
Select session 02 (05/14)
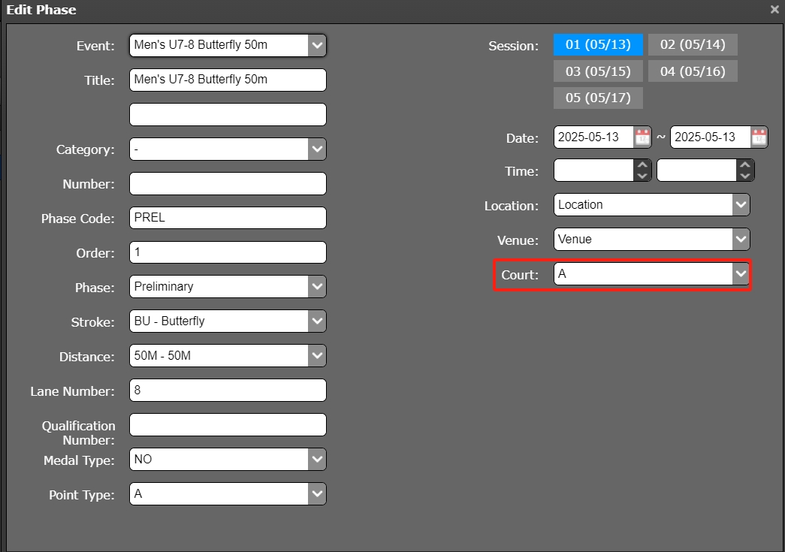[692, 45]
